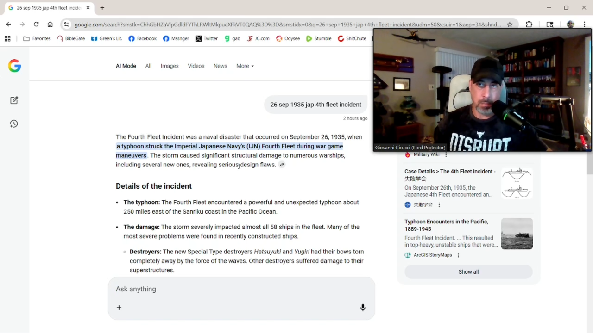Open AI Mode history icon
The image size is (593, 333).
point(14,124)
